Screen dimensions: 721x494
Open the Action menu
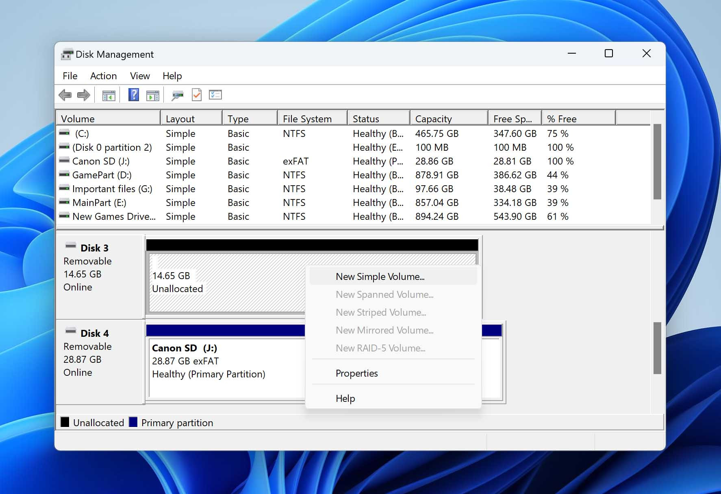(103, 76)
